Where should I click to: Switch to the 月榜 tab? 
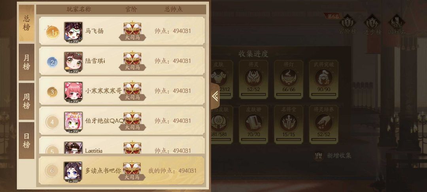pos(26,62)
